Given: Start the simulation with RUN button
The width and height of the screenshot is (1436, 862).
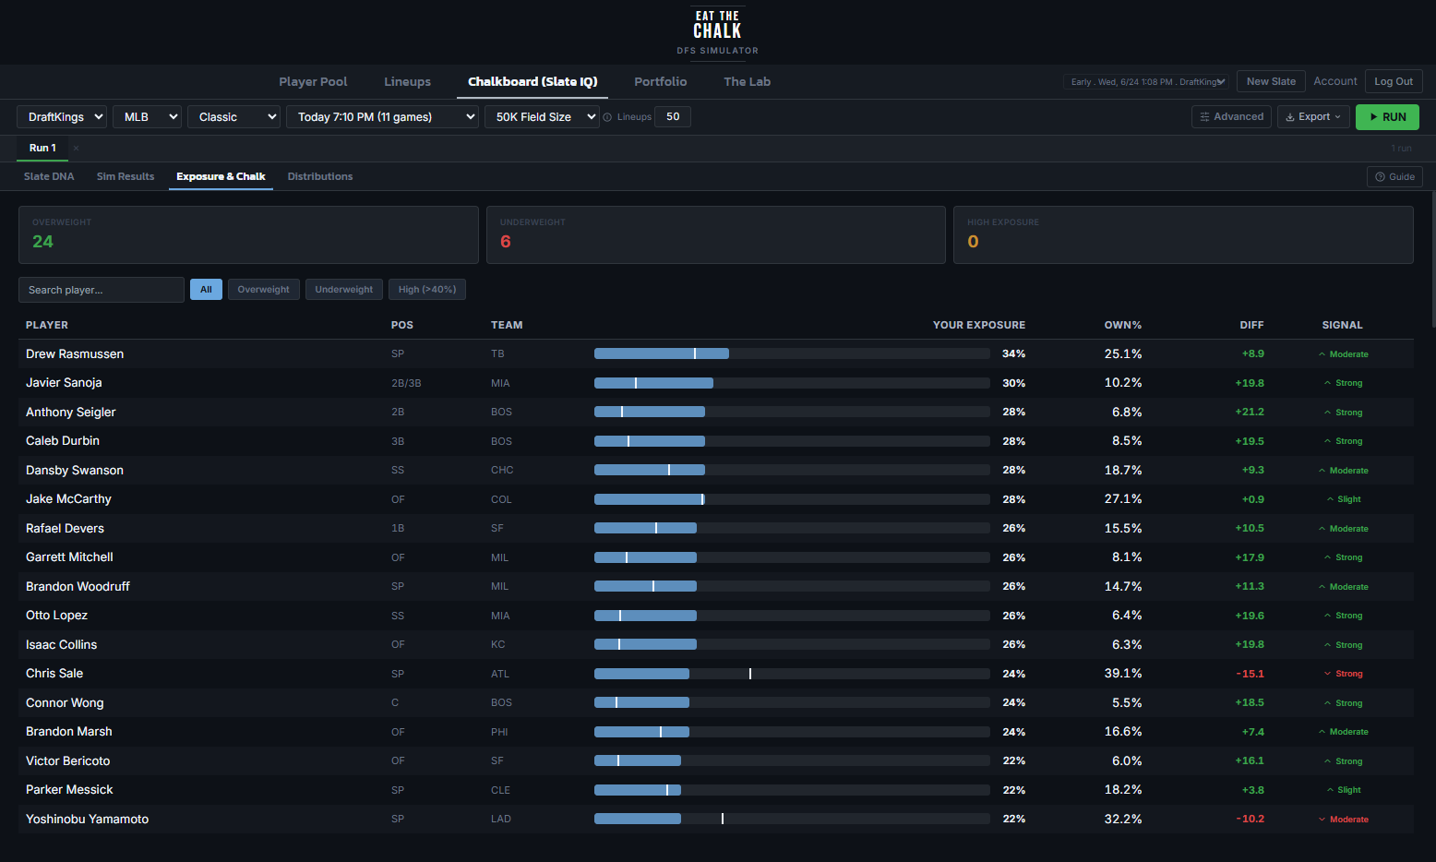Looking at the screenshot, I should pyautogui.click(x=1387, y=116).
